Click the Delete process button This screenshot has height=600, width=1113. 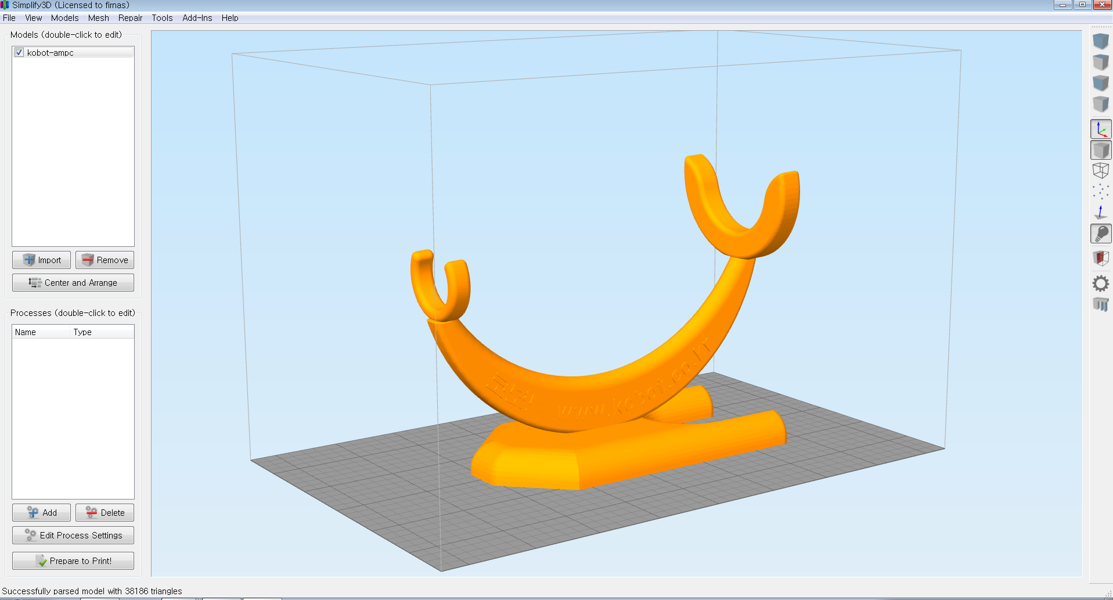tap(105, 512)
